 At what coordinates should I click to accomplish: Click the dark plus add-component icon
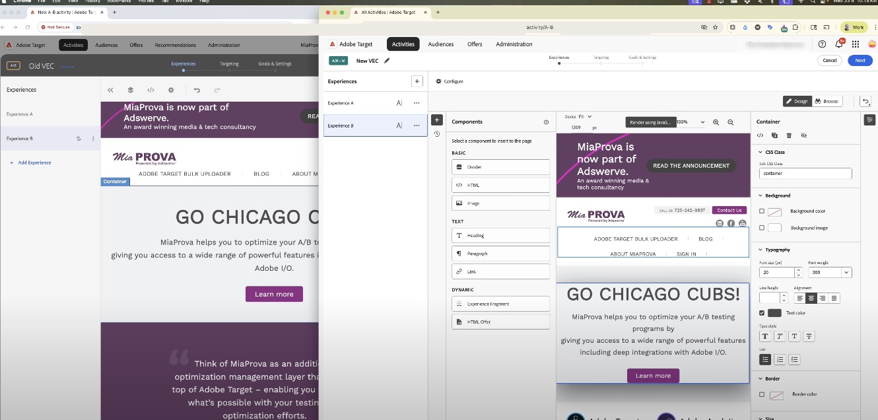click(436, 120)
